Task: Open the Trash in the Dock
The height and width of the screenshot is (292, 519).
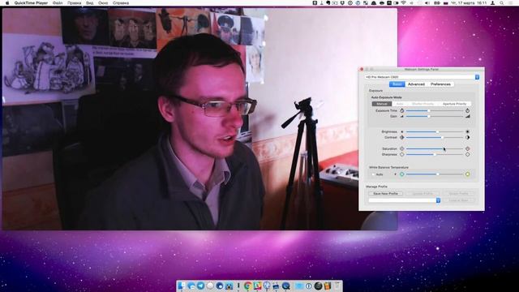Action: [x=337, y=286]
